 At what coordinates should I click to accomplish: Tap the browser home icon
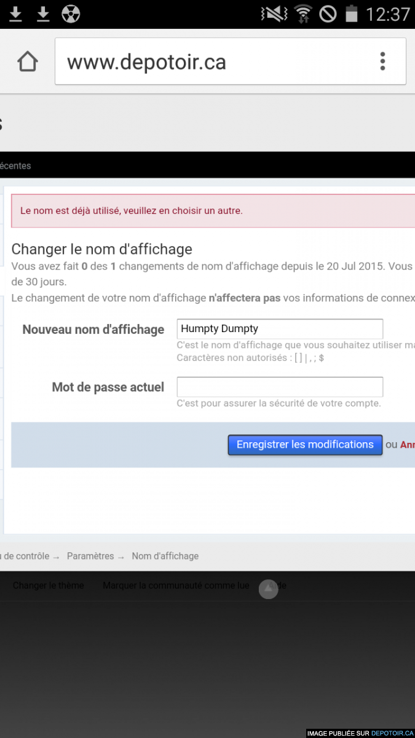[28, 61]
